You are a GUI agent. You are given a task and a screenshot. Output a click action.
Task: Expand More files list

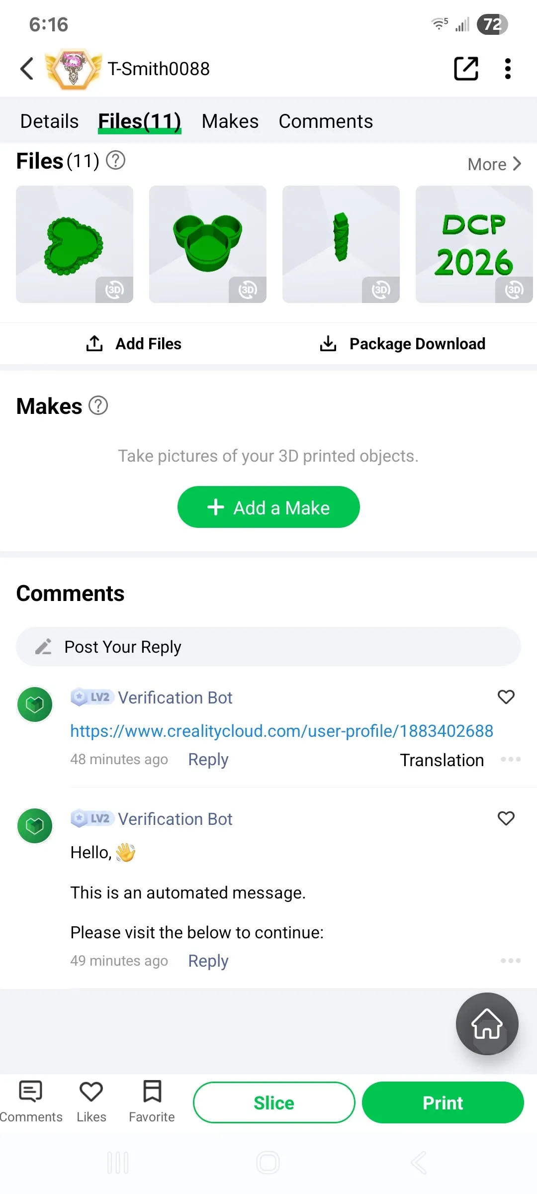(x=495, y=164)
